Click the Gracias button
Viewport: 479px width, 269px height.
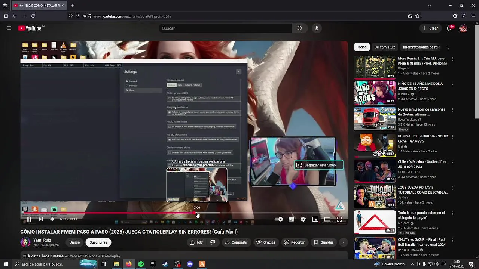click(266, 242)
